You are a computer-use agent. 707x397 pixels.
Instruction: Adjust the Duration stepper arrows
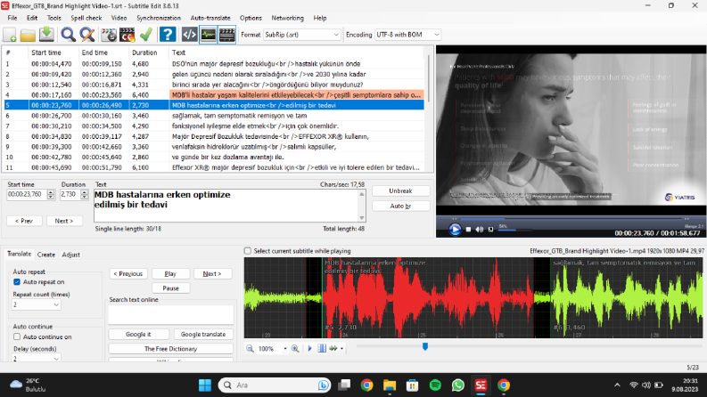(85, 194)
